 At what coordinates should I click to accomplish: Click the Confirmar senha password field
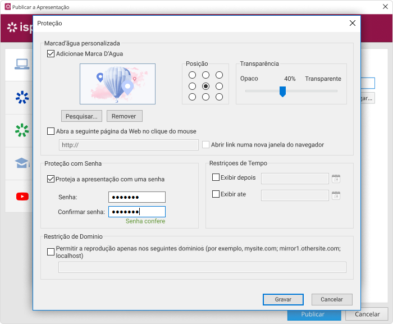[x=136, y=212]
